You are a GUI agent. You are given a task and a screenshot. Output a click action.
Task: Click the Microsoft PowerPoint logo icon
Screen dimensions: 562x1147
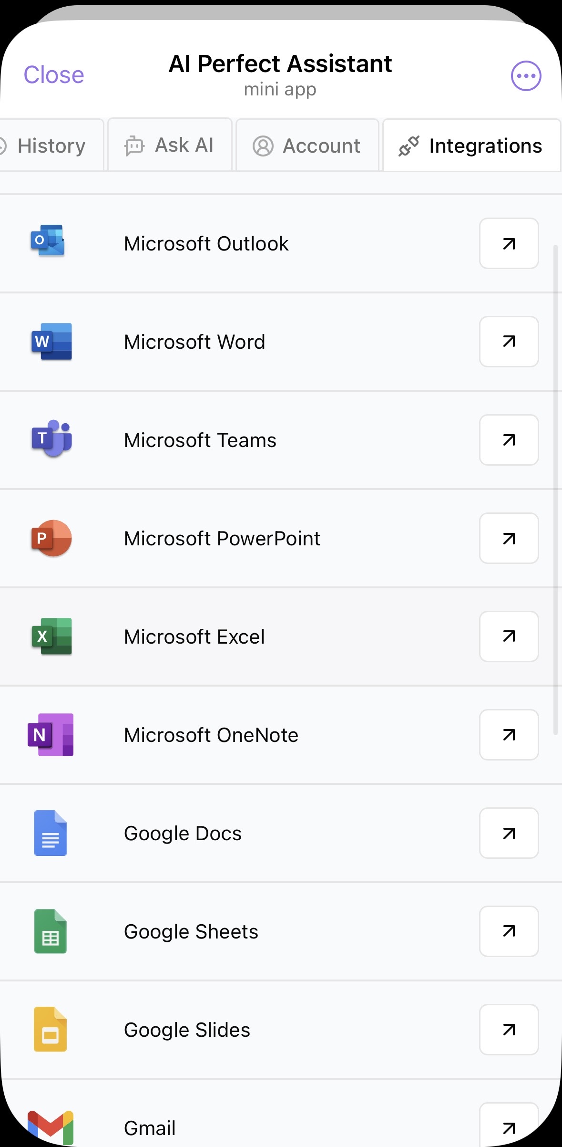[51, 538]
